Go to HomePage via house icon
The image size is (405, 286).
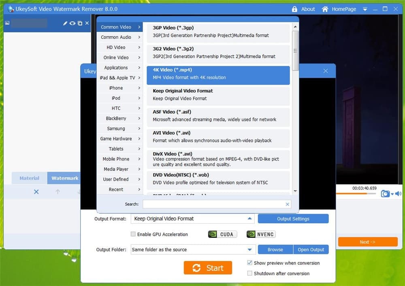coord(325,9)
